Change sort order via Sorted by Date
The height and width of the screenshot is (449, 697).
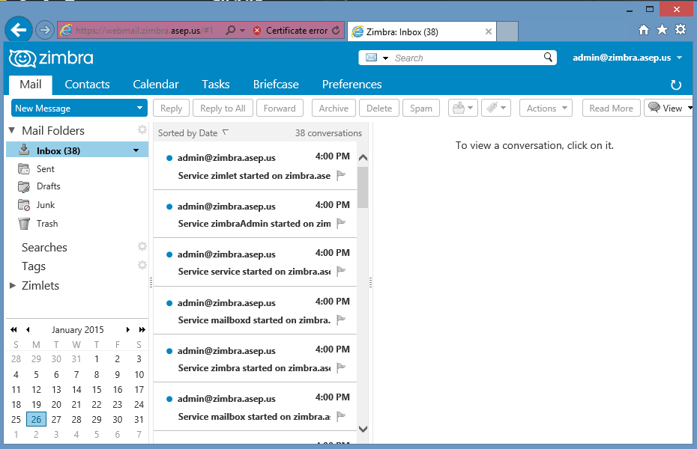pos(193,132)
